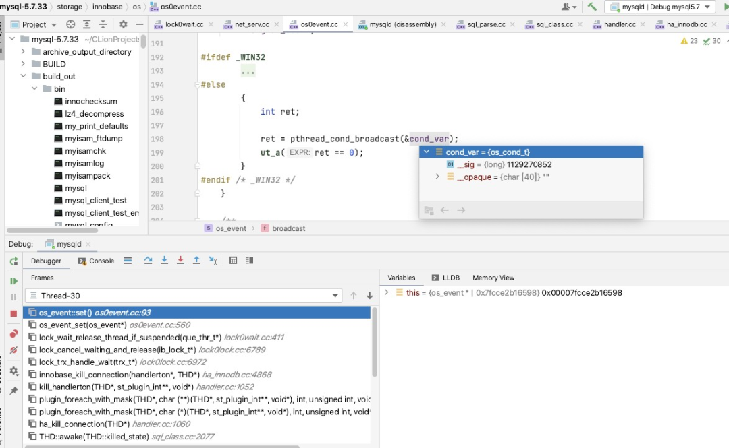Viewport: 729px width, 448px height.
Task: Click the View Breakpoints icon
Action: point(13,333)
